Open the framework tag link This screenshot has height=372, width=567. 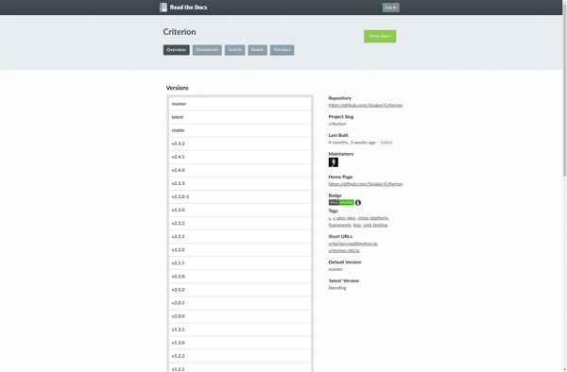[x=339, y=225]
